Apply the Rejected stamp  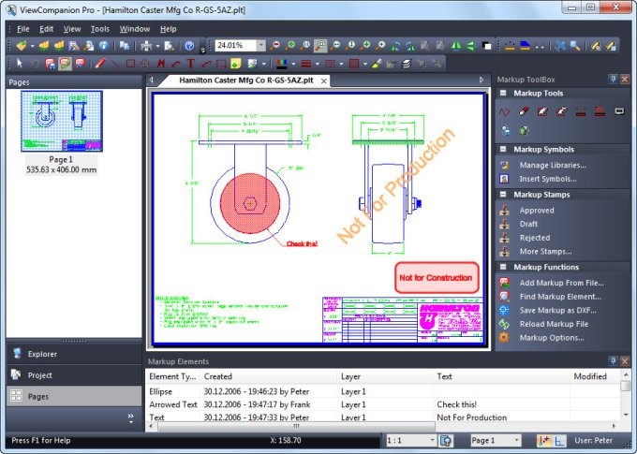tap(535, 238)
